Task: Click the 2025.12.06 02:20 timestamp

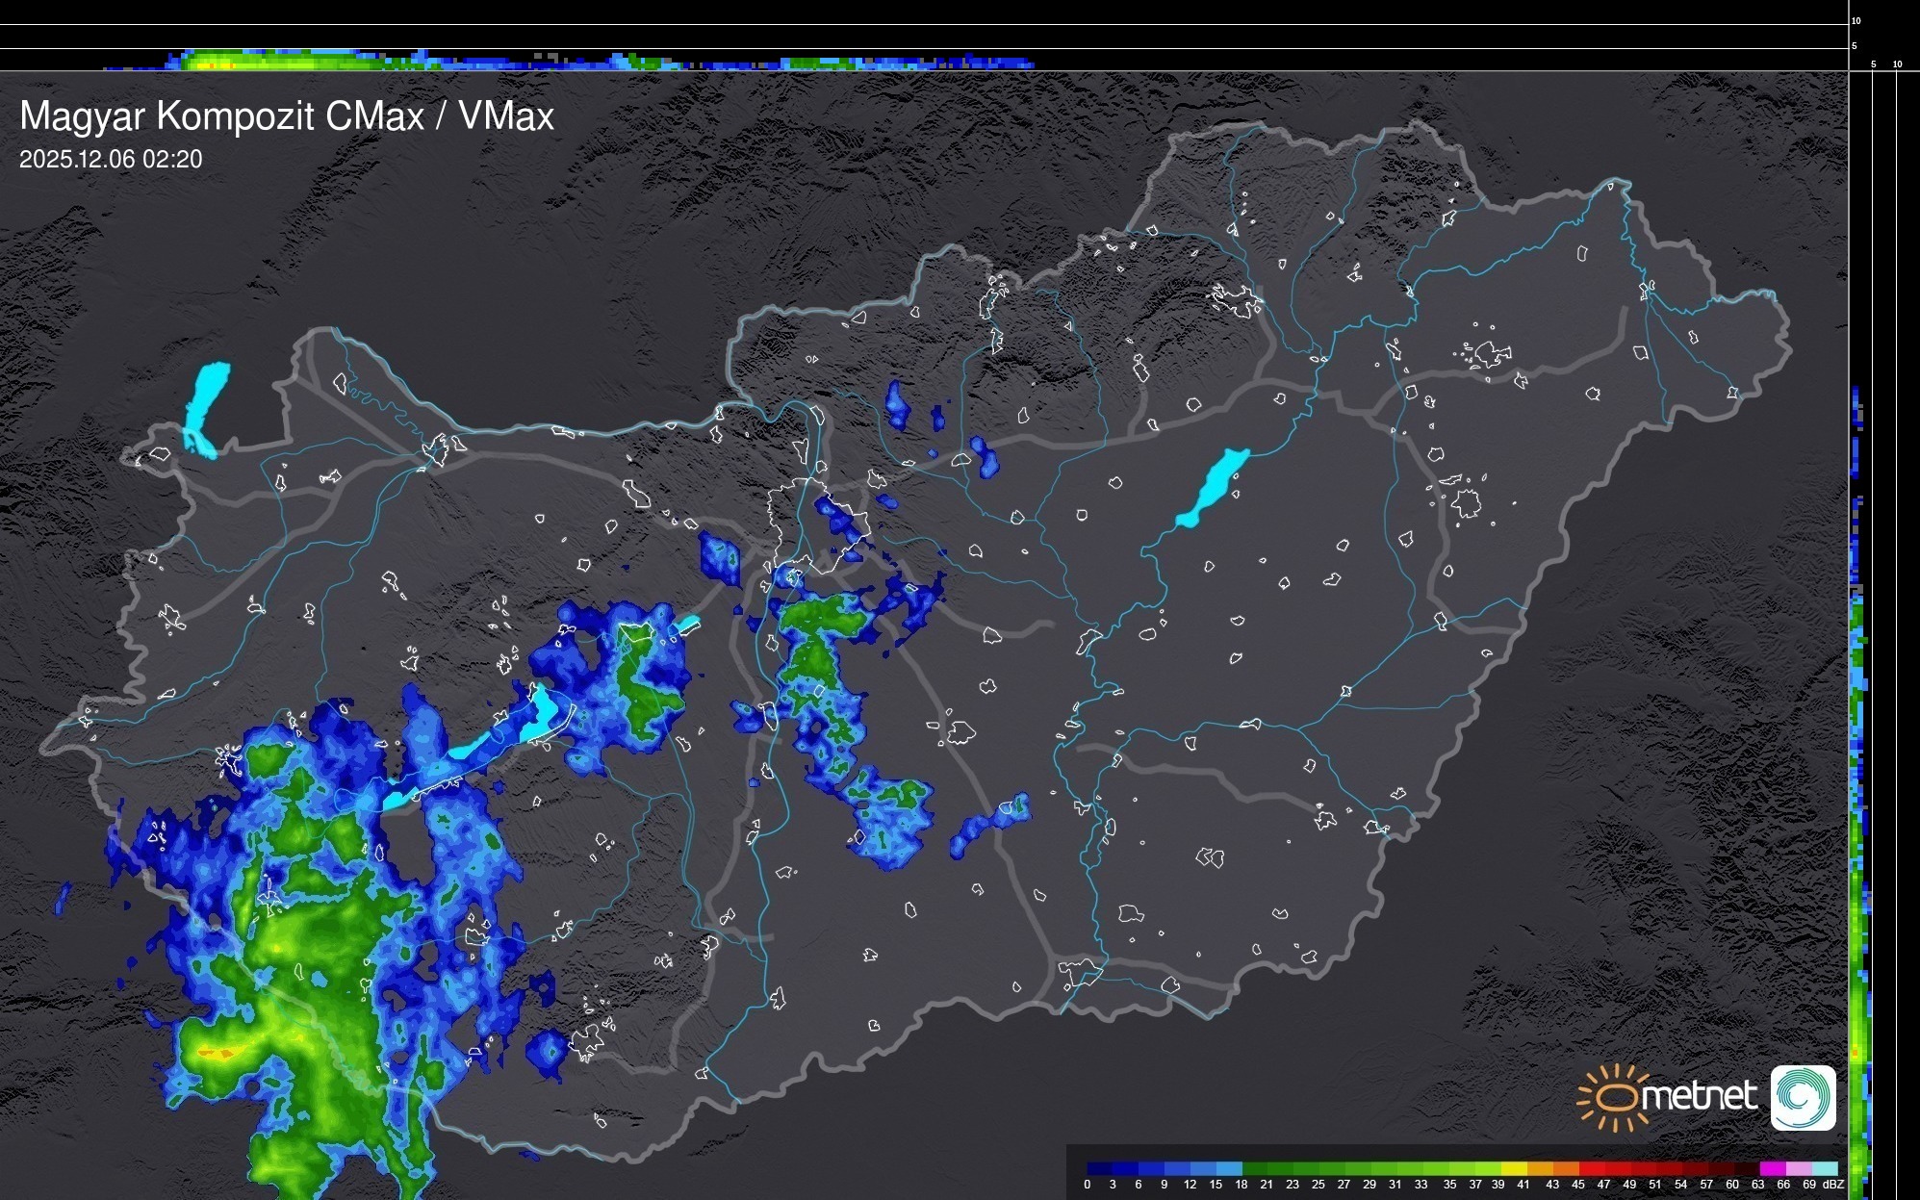Action: tap(111, 160)
